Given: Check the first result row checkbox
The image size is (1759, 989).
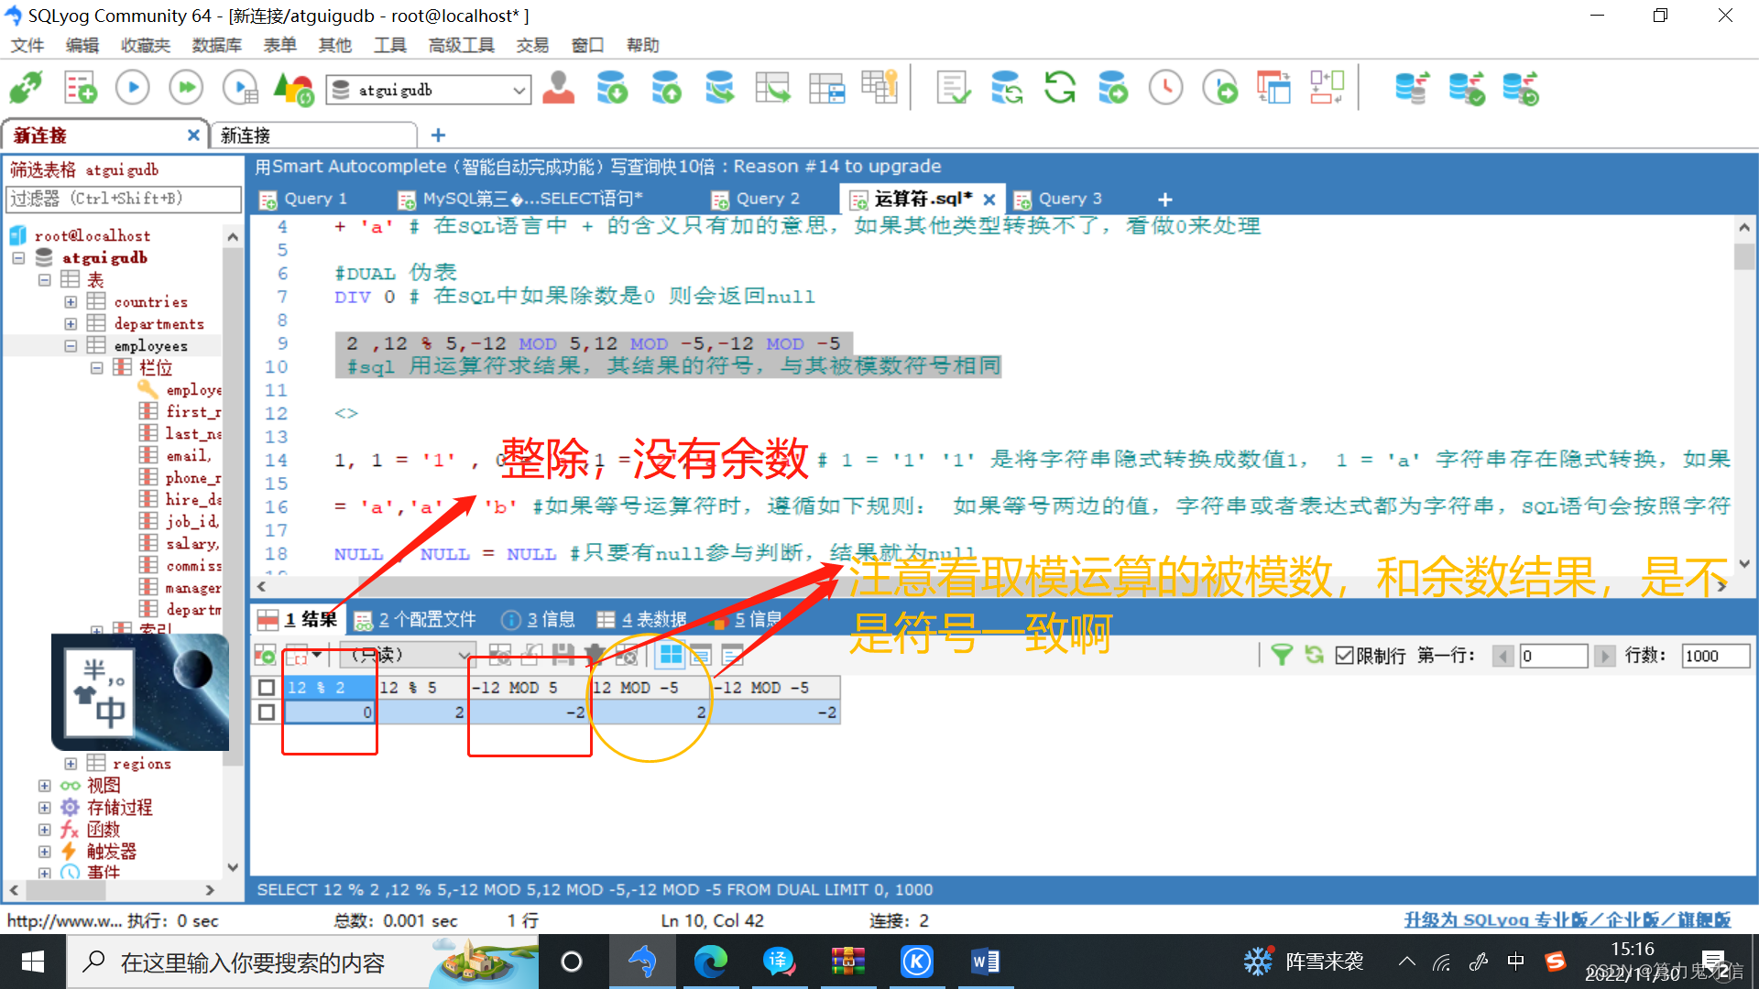Looking at the screenshot, I should tap(267, 712).
